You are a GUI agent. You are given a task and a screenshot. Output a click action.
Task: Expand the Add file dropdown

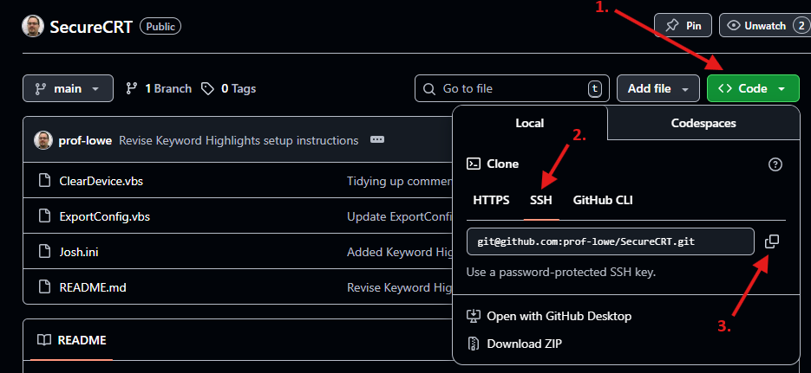pyautogui.click(x=657, y=88)
